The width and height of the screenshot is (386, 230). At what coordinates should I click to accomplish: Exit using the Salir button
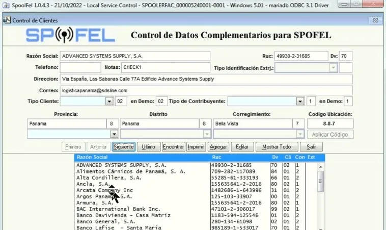click(311, 147)
